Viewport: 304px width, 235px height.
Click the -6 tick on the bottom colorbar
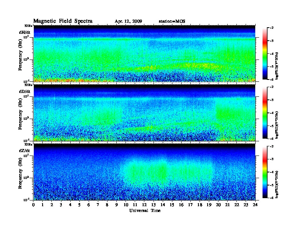point(272,198)
